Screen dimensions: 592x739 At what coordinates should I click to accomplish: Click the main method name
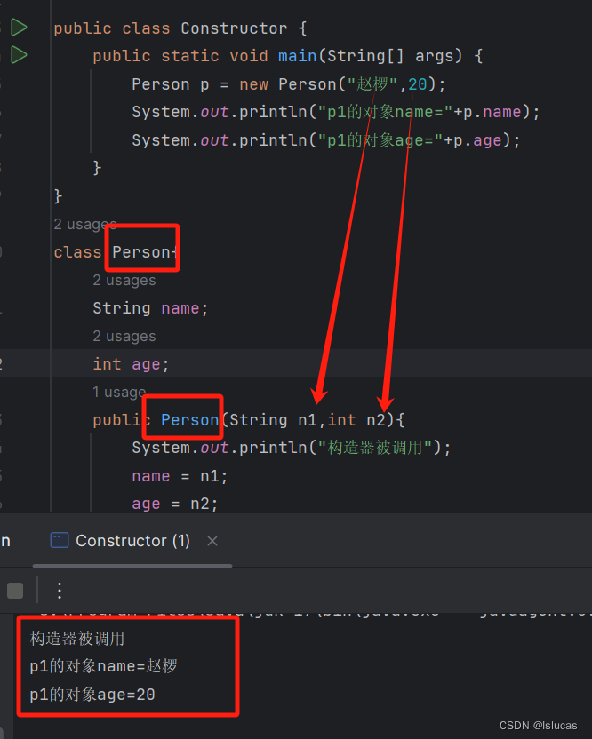point(297,56)
